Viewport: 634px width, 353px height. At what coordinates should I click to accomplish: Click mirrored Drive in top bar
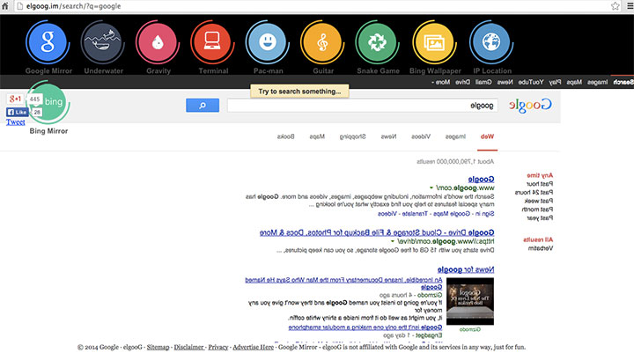(x=462, y=82)
